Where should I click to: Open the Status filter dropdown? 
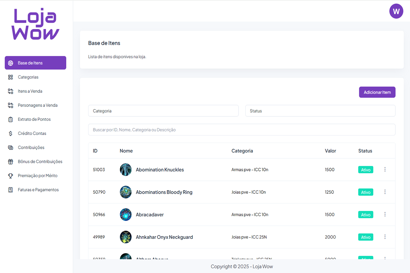point(320,111)
